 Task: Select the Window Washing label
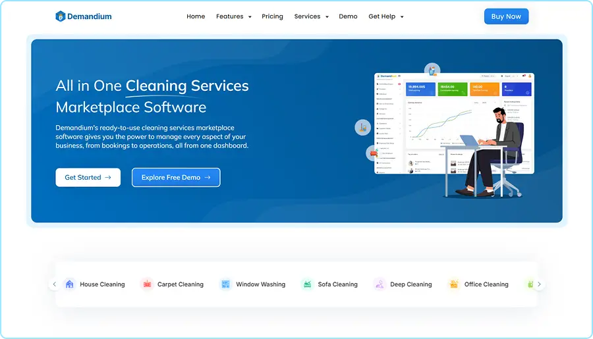[260, 284]
